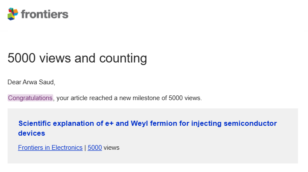308x172 pixels.
Task: Click 'your article reached' in the body text
Action: point(84,98)
